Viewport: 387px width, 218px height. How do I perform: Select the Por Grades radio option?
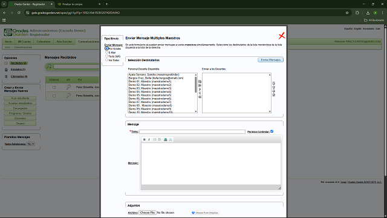coord(106,48)
